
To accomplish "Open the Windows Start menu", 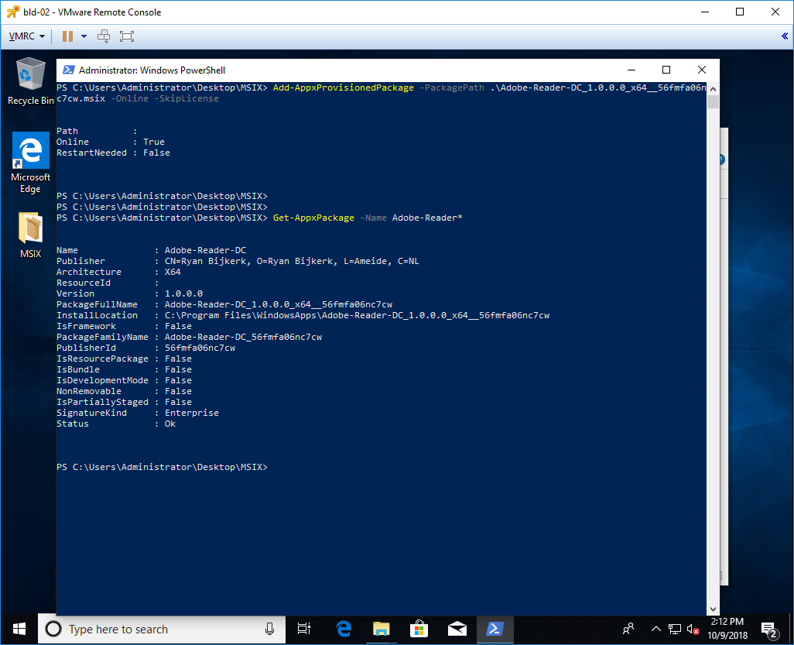I will tap(19, 630).
